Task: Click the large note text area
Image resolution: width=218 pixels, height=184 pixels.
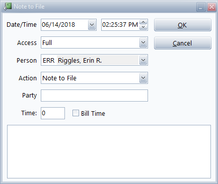Action: pos(109,152)
